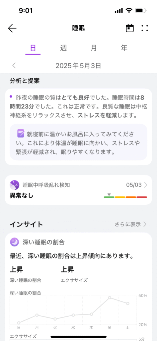Expand insights with さらに表示 chevron
This screenshot has height=341, width=157.
[145, 224]
